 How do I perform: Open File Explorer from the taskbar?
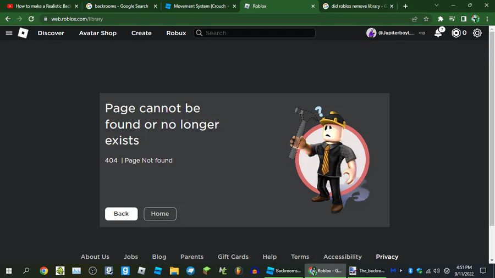coord(174,270)
